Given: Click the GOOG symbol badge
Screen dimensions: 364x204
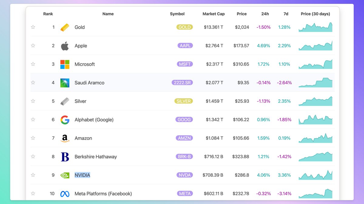Looking at the screenshot, I should click(x=184, y=119).
